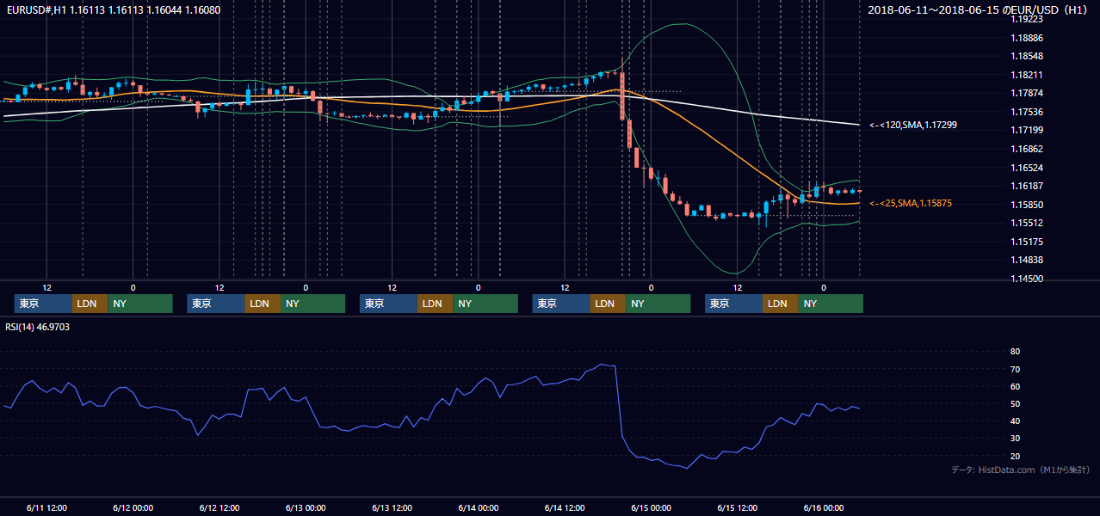Click the 6/14 12:00 date label
The image size is (1100, 516).
click(565, 508)
